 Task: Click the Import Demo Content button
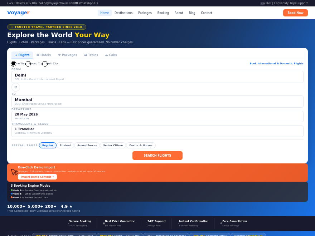(37, 177)
